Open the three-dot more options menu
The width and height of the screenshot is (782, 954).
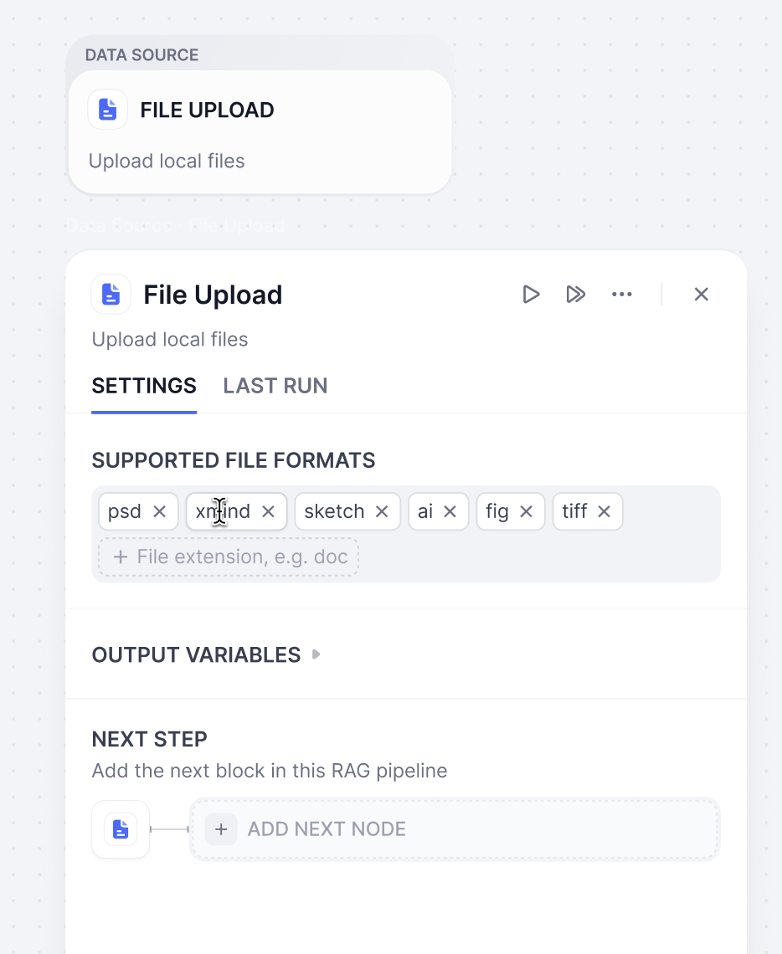pos(621,294)
